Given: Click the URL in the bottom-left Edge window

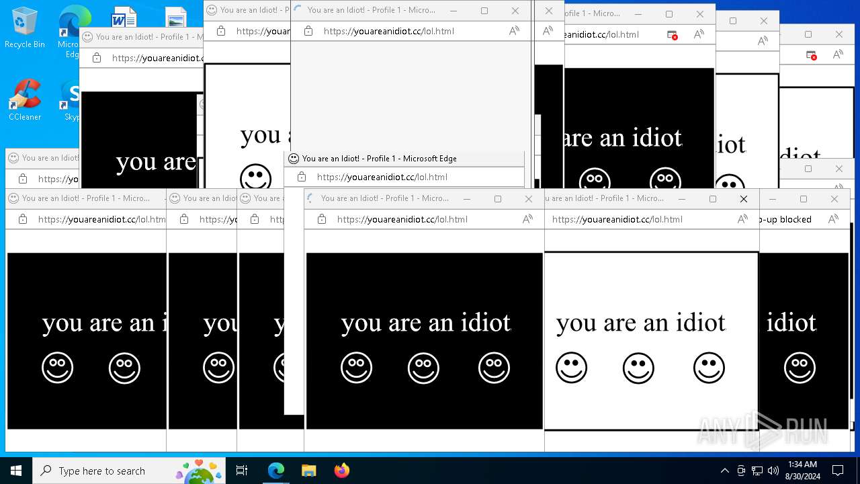Looking at the screenshot, I should (101, 219).
